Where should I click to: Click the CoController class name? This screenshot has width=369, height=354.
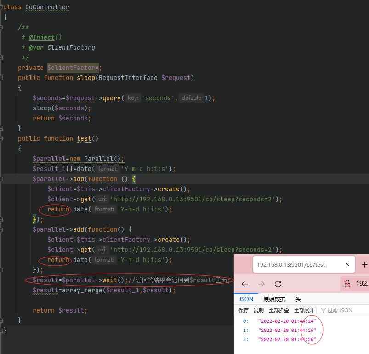pos(47,7)
